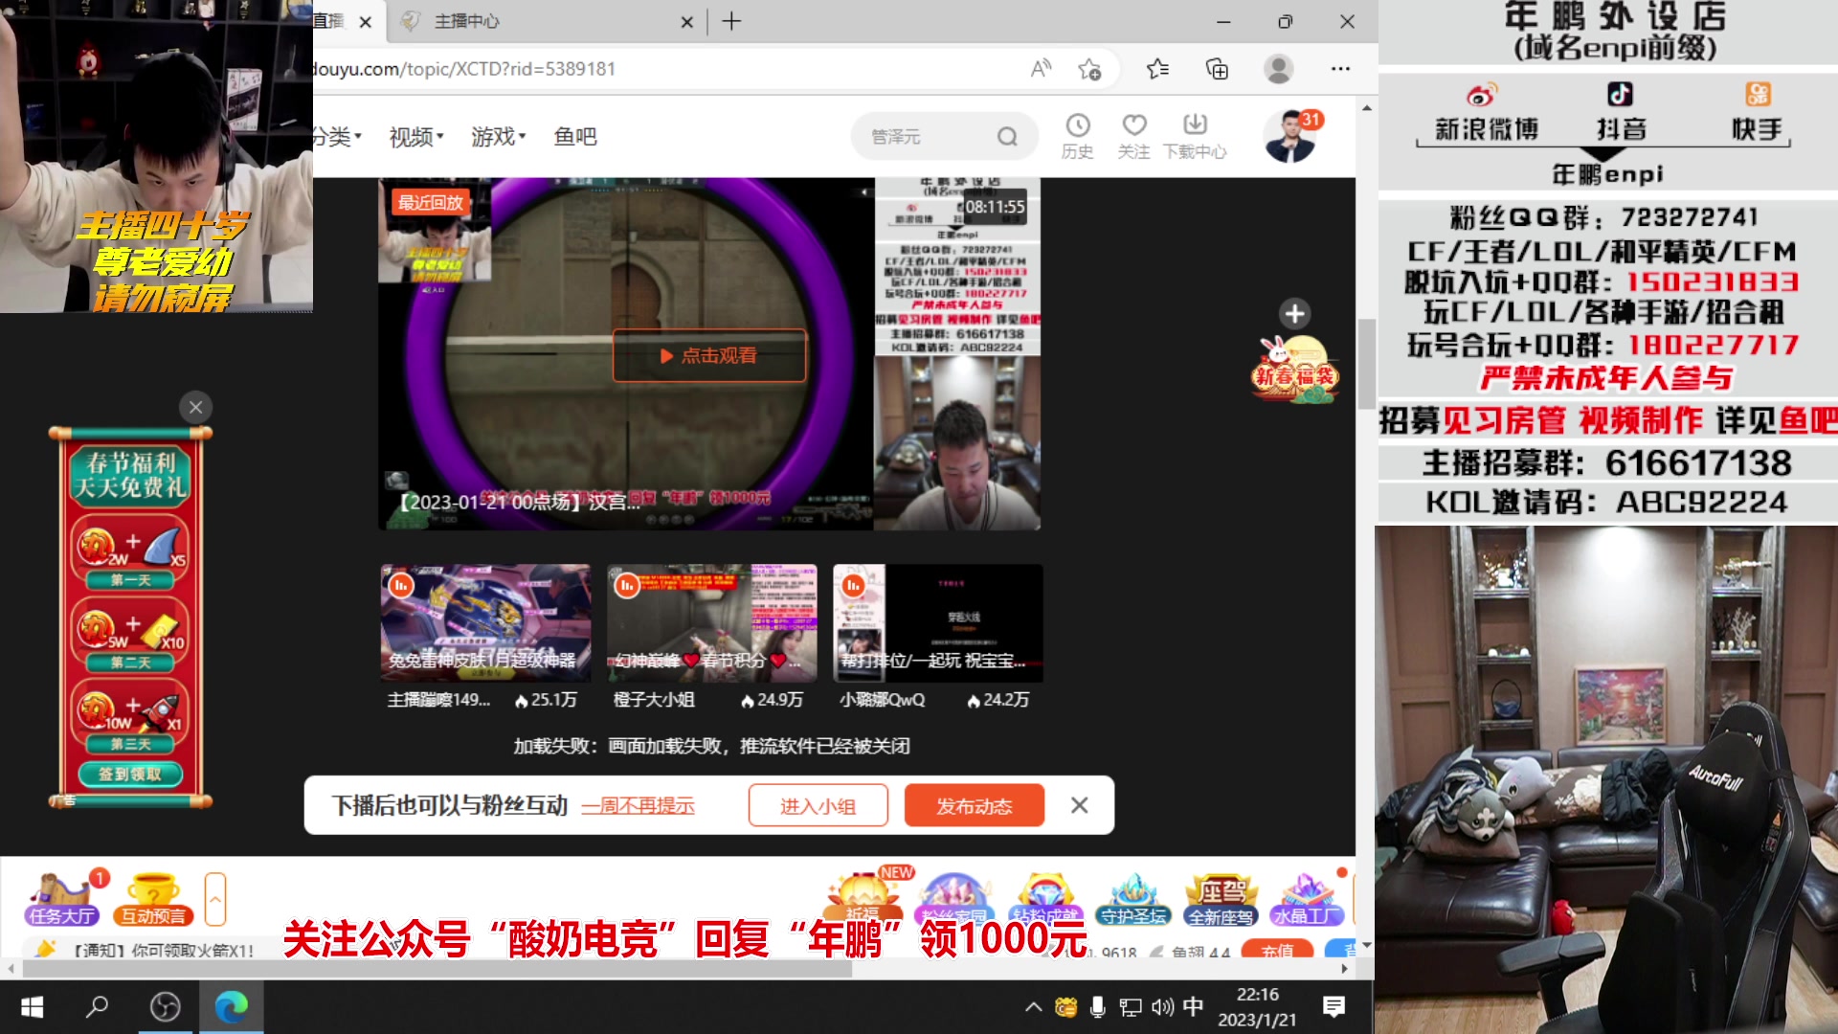1838x1034 pixels.
Task: Open the 历史 history icon
Action: pos(1078,136)
